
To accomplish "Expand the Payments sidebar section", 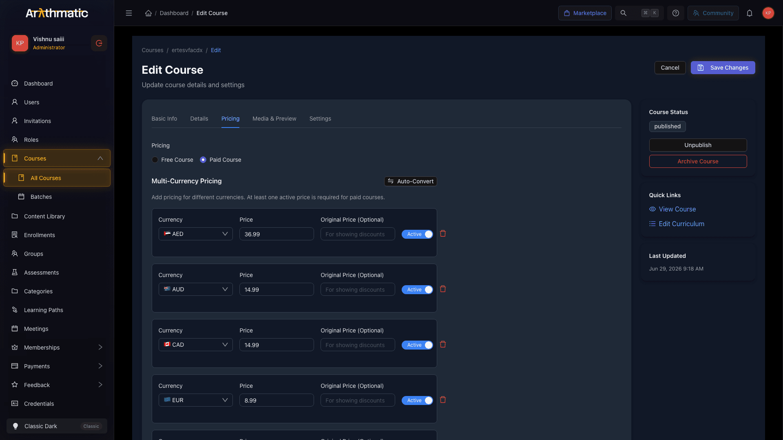I will click(x=100, y=366).
